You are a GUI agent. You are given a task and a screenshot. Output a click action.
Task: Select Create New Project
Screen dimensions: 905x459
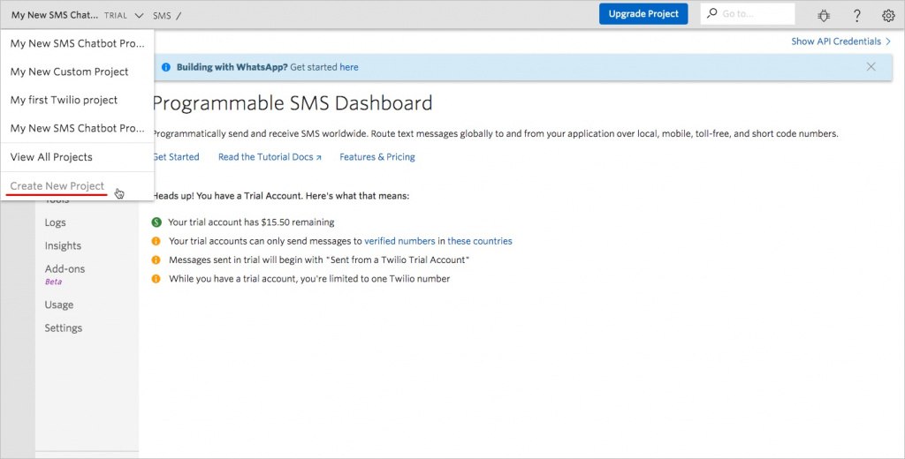click(57, 186)
